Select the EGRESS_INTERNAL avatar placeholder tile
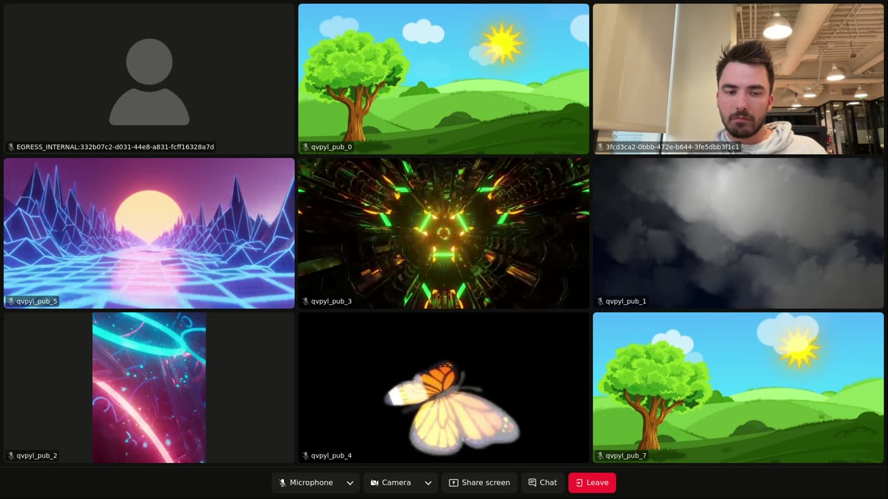888x499 pixels. tap(149, 79)
